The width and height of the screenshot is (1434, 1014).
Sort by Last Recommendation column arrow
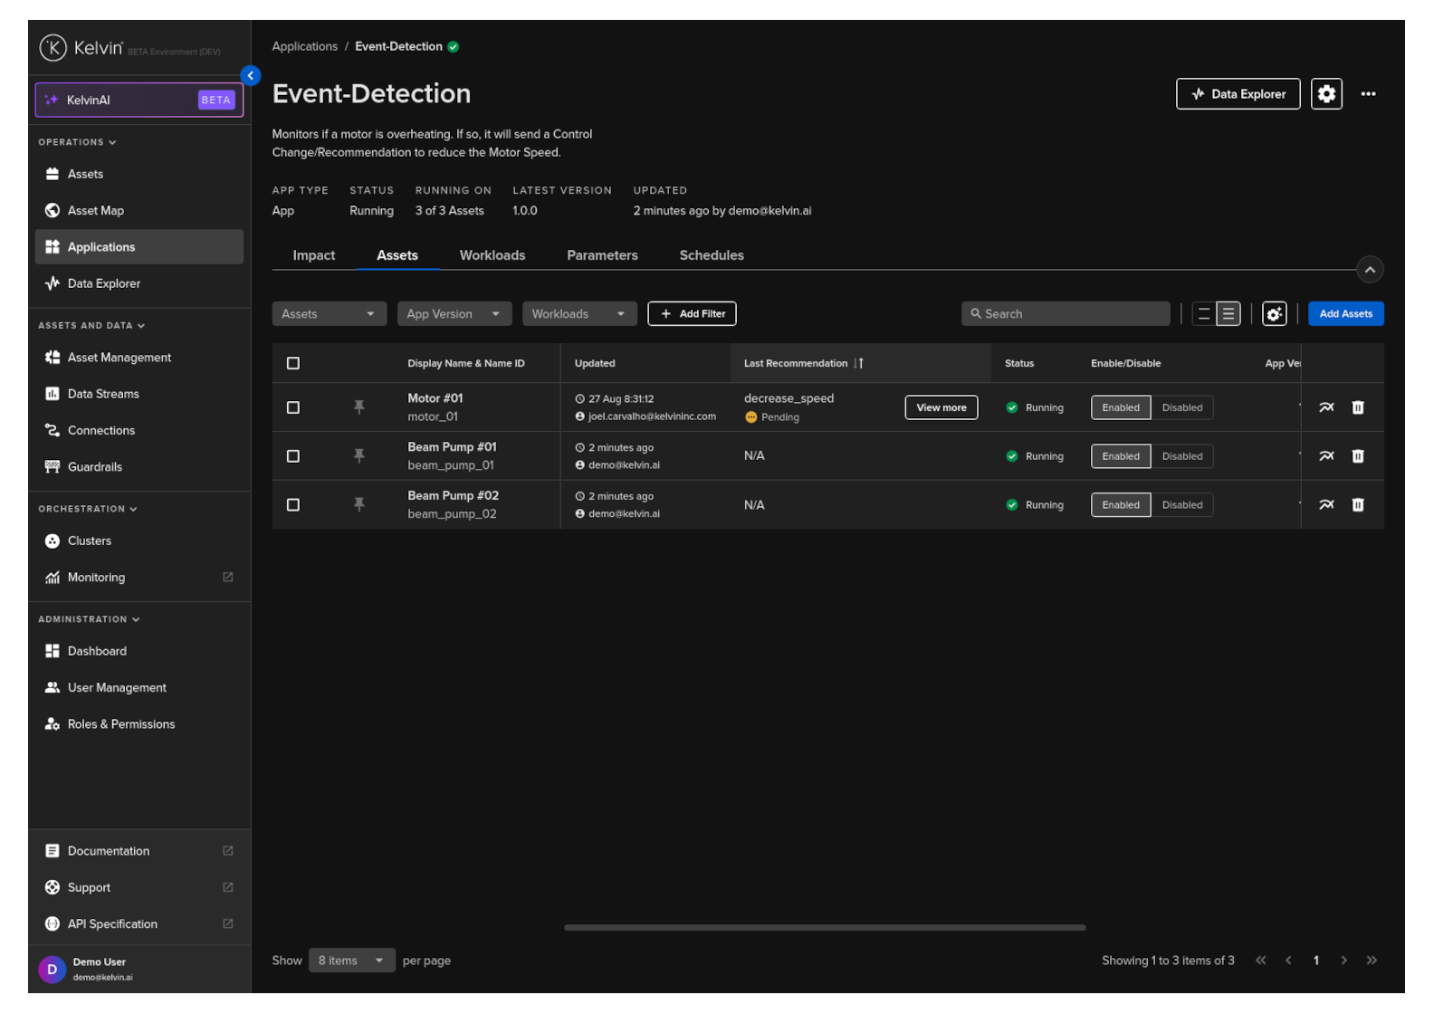[x=858, y=363]
